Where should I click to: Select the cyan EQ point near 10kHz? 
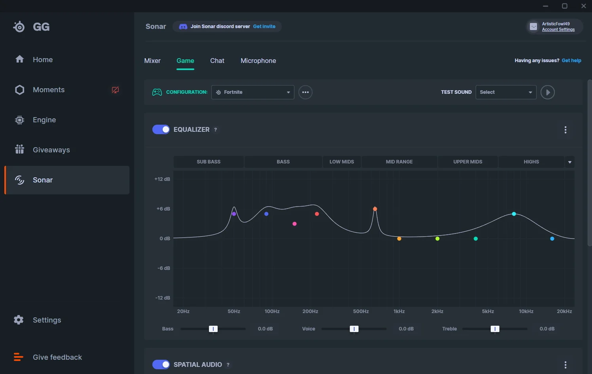(x=514, y=214)
